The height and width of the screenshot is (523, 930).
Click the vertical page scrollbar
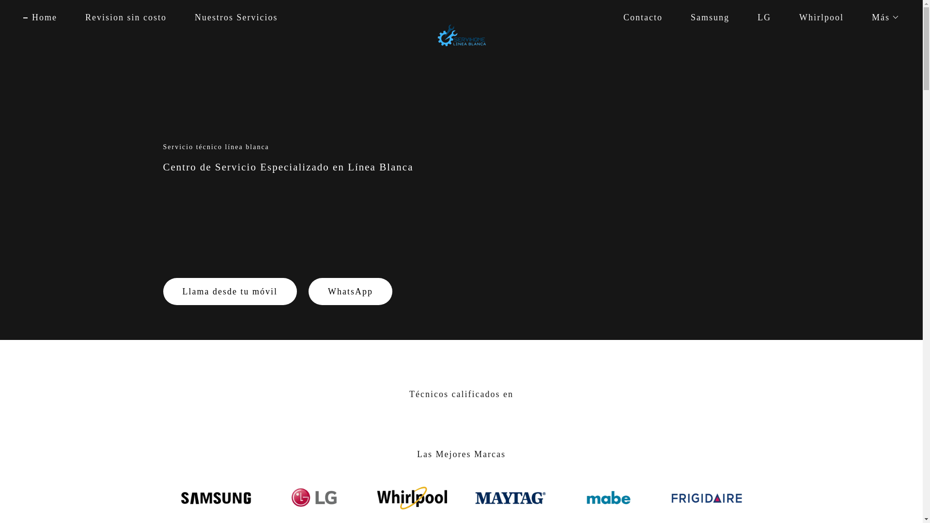(x=926, y=261)
